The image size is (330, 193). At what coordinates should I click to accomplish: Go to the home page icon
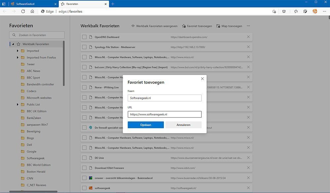tap(32, 11)
